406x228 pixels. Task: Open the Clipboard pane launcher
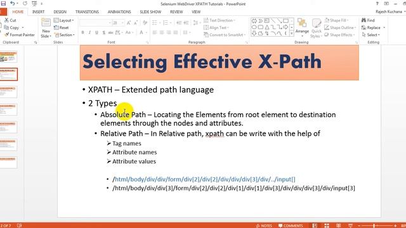click(x=36, y=42)
